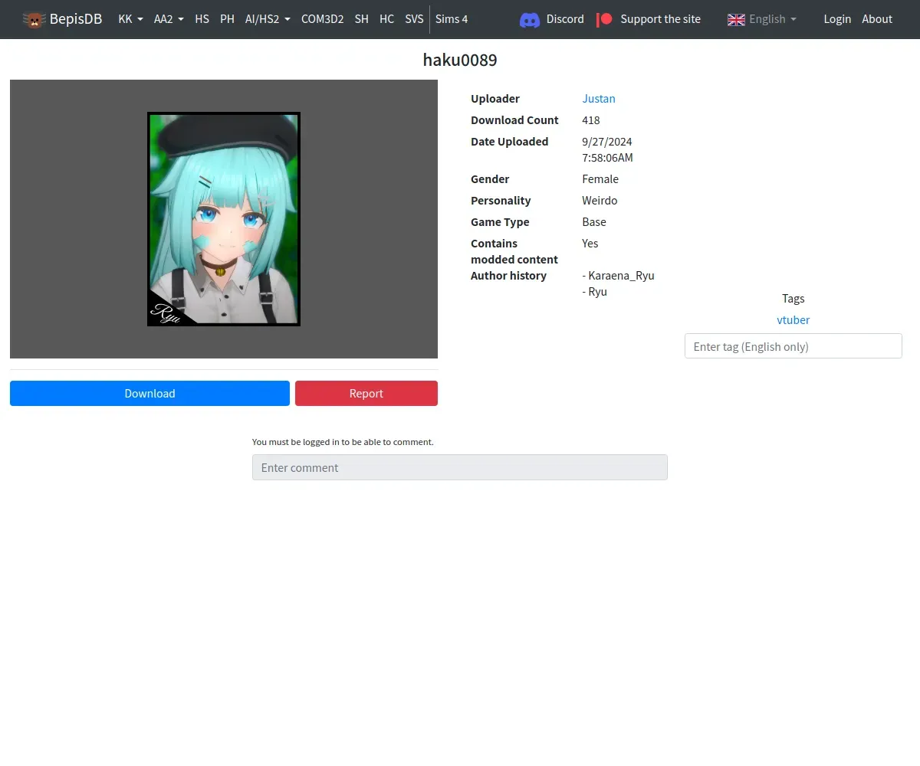Open the Discord icon link
Image resolution: width=920 pixels, height=766 pixels.
click(530, 19)
